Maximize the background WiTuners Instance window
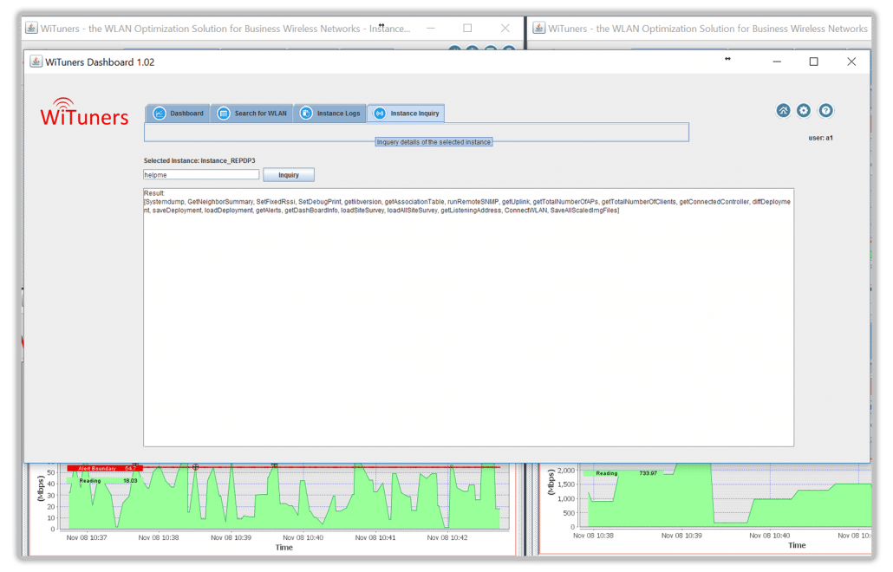The image size is (893, 572). [467, 28]
